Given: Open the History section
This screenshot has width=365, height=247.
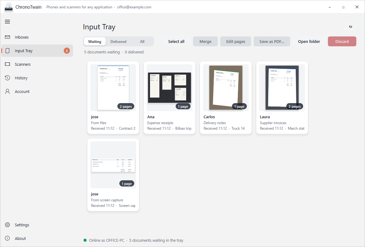Looking at the screenshot, I should pos(37,78).
